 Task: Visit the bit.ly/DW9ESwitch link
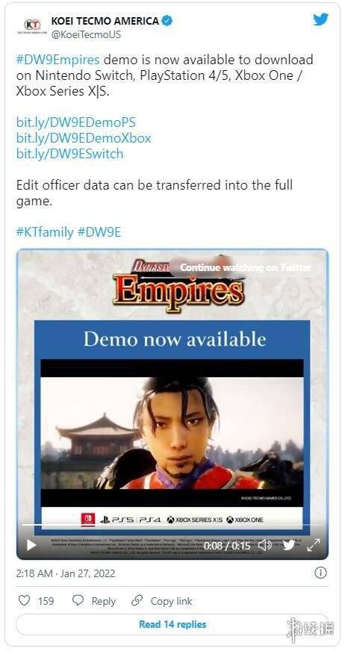coord(69,154)
